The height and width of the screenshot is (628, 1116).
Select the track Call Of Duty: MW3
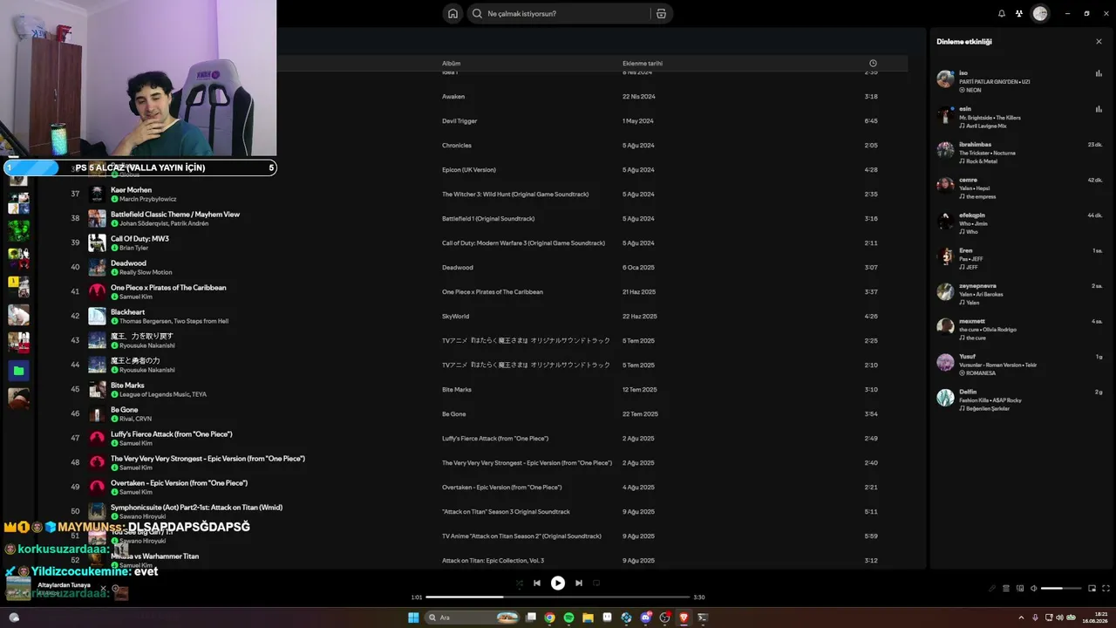[x=139, y=239]
